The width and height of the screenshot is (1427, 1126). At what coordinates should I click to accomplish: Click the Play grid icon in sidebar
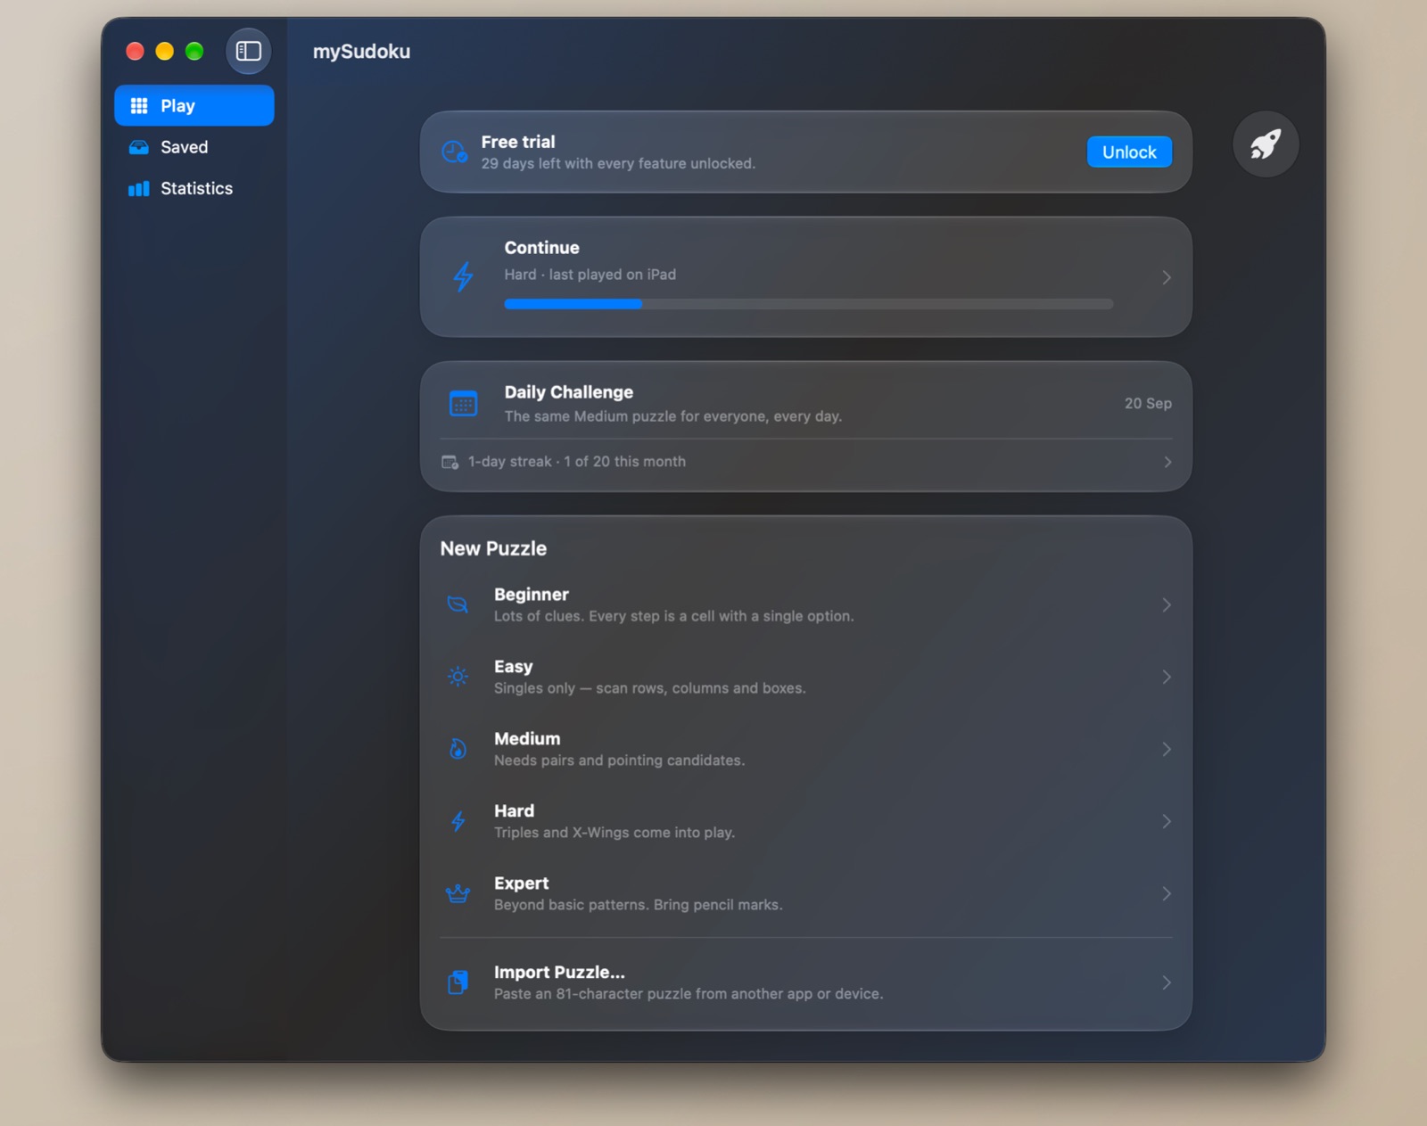click(x=139, y=106)
